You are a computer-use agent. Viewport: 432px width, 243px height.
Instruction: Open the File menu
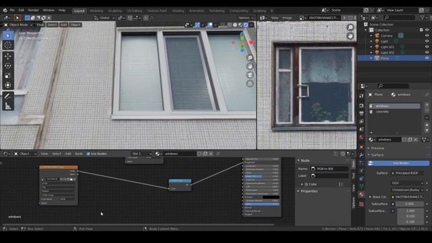(x=12, y=10)
